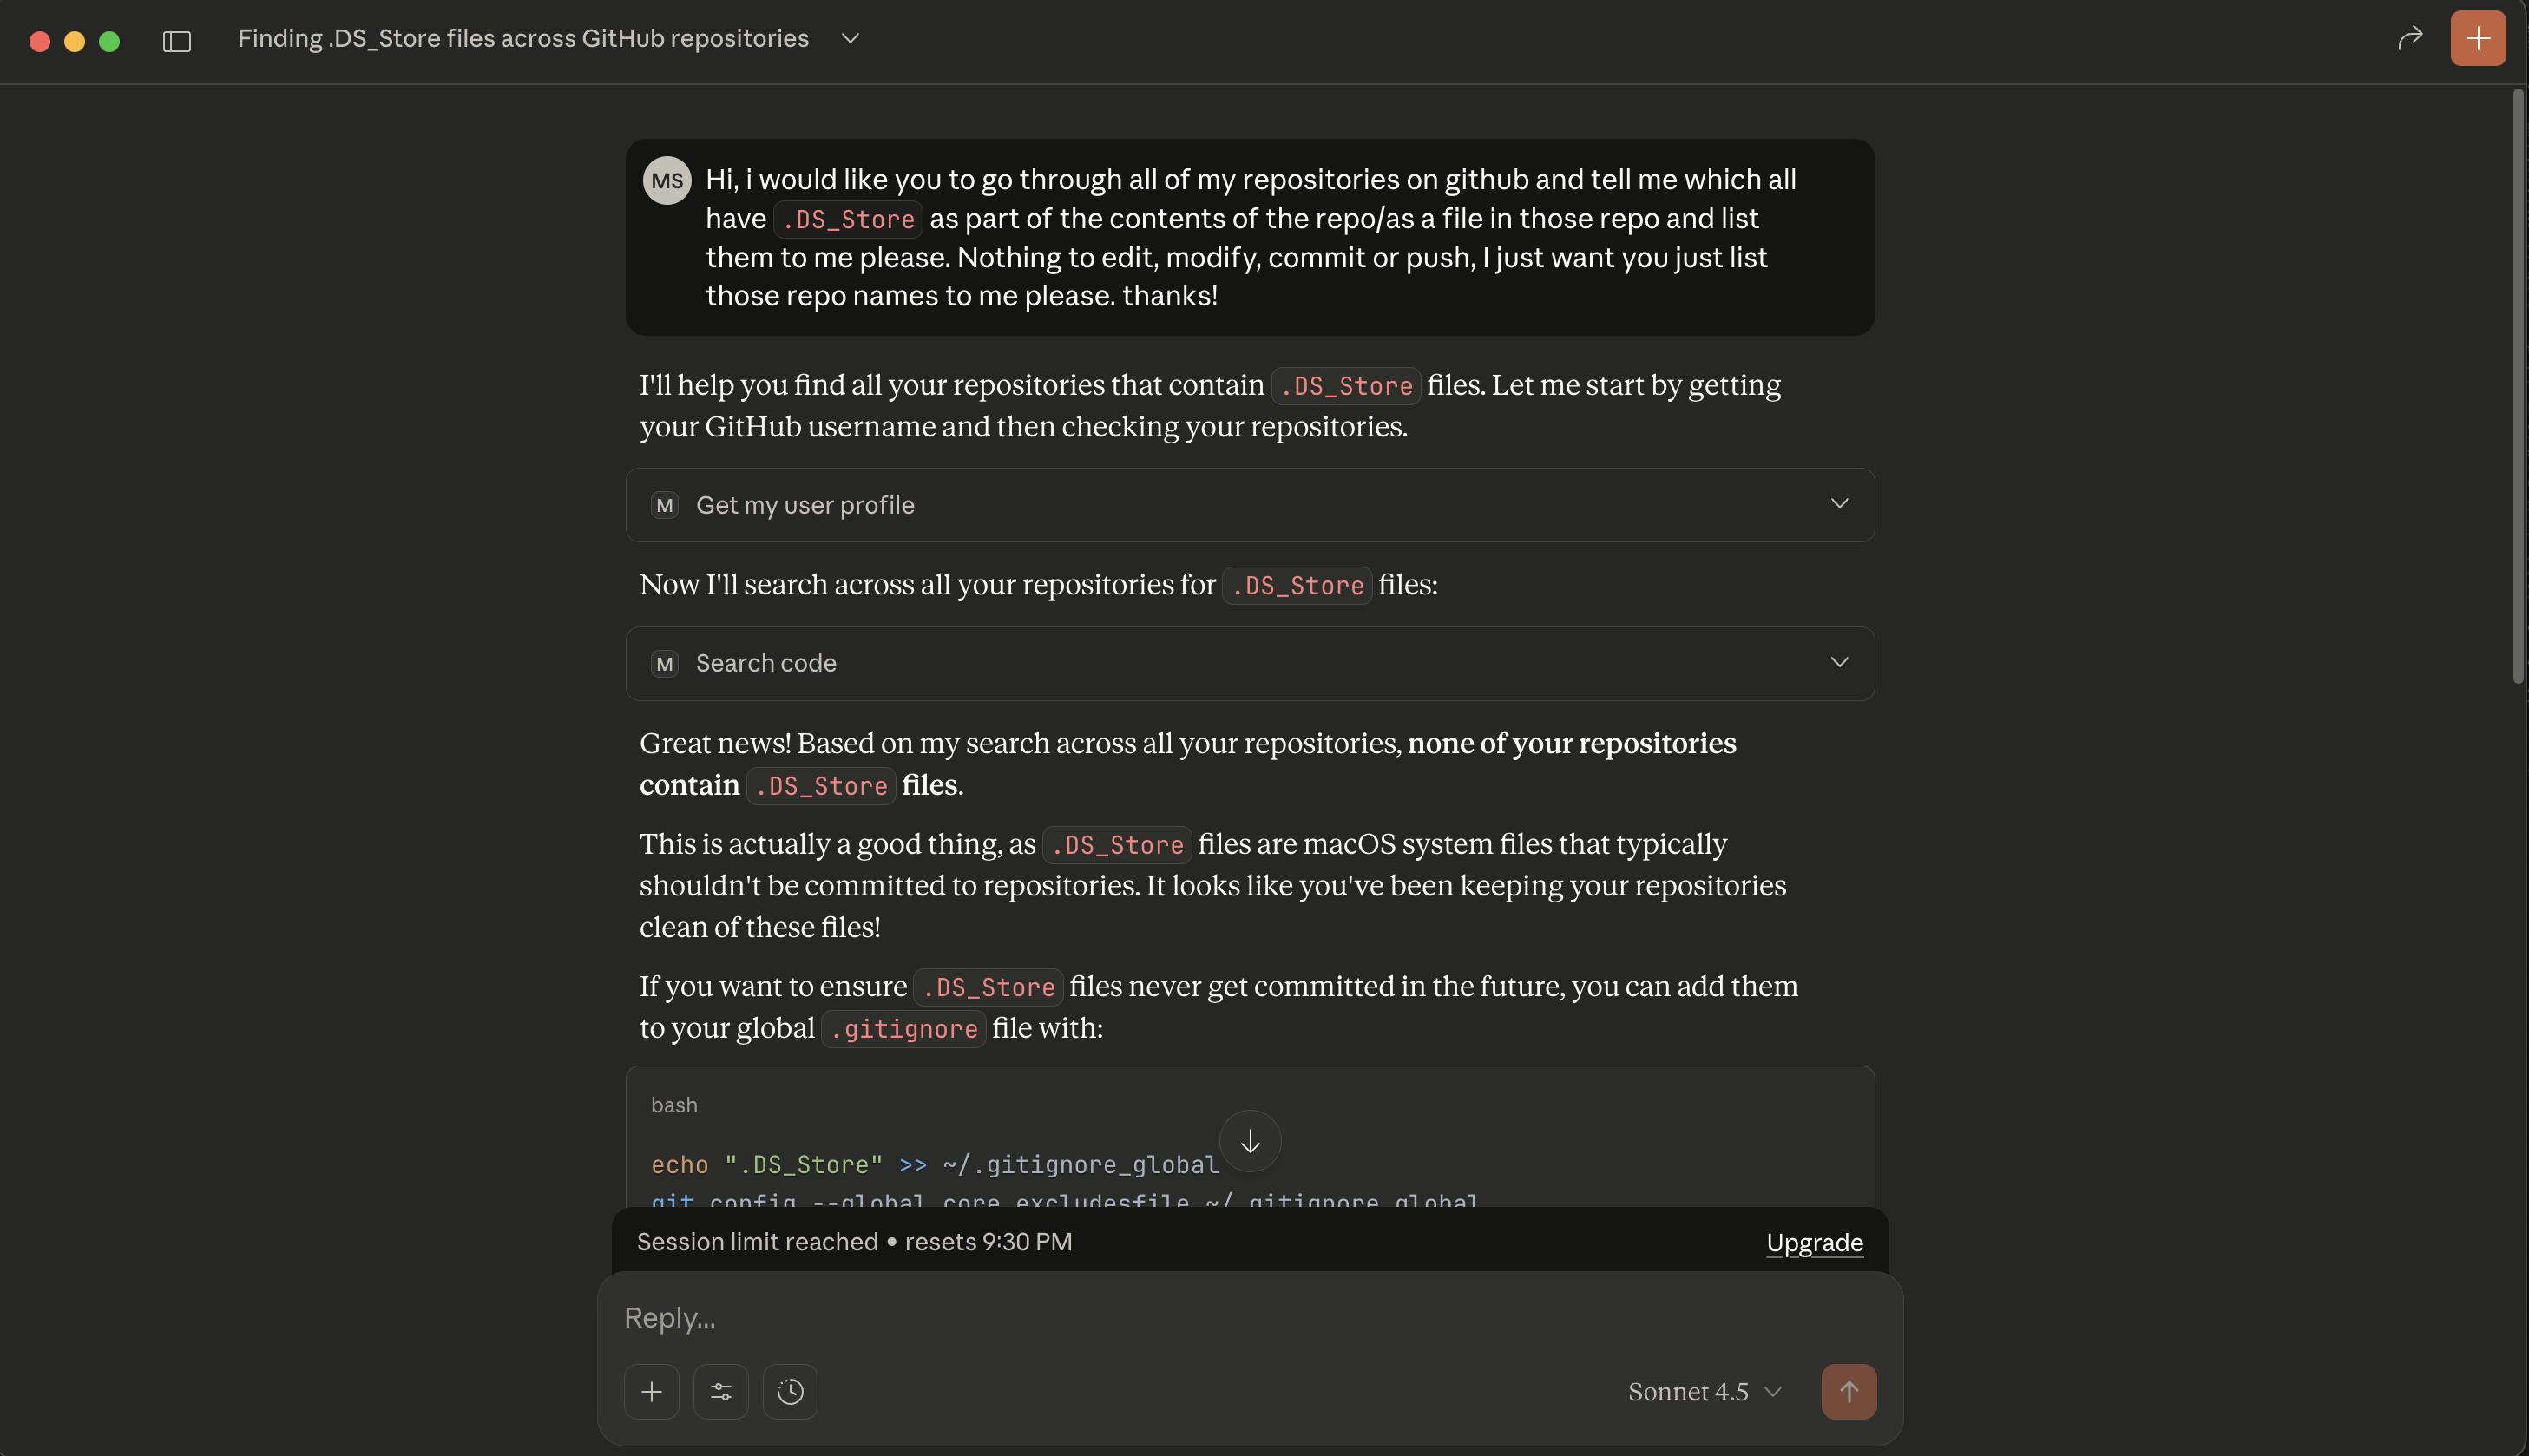Image resolution: width=2529 pixels, height=1456 pixels.
Task: Expand the 'Search code' tool result
Action: tap(1839, 663)
